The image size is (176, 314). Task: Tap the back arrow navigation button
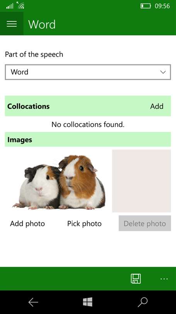coord(33,302)
